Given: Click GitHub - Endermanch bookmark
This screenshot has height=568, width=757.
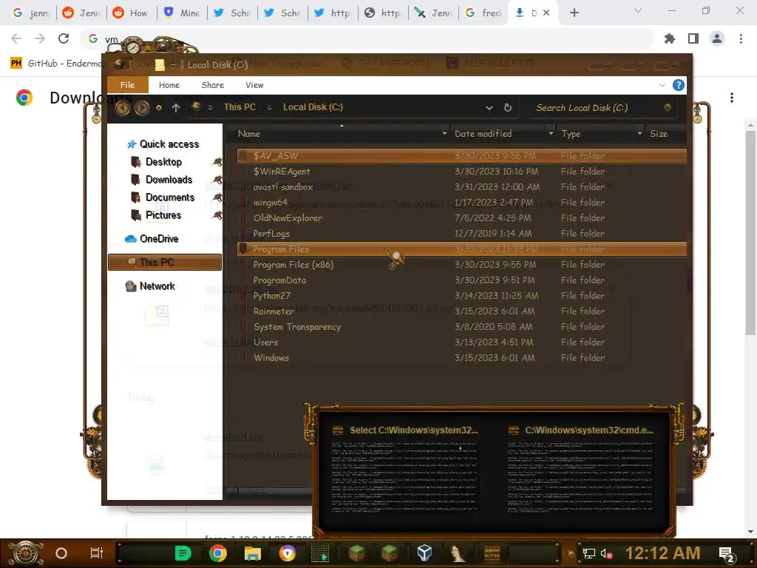Looking at the screenshot, I should [57, 64].
